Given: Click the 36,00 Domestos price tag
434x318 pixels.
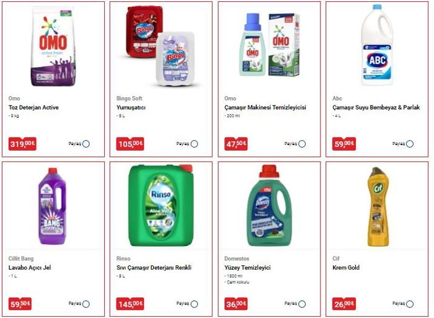Looking at the screenshot, I should (236, 304).
